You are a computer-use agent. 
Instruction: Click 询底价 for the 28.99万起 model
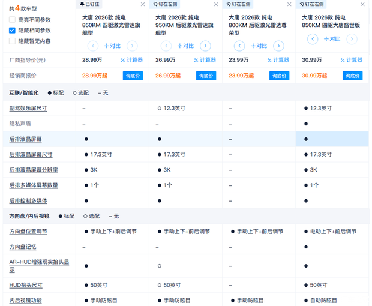[133, 76]
